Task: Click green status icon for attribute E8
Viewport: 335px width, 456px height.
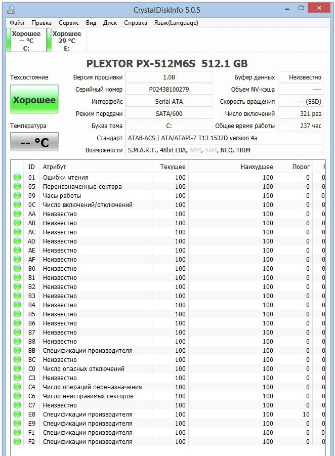Action: pyautogui.click(x=17, y=414)
